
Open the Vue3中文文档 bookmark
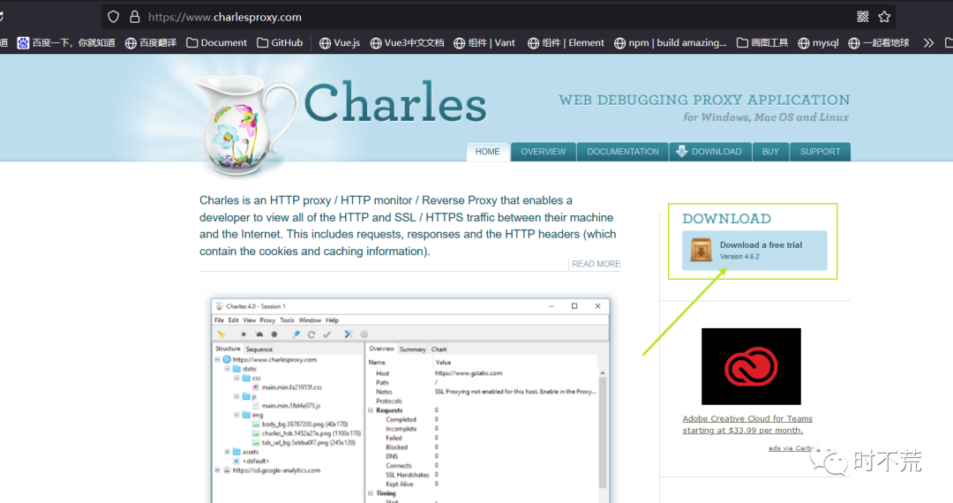(407, 42)
